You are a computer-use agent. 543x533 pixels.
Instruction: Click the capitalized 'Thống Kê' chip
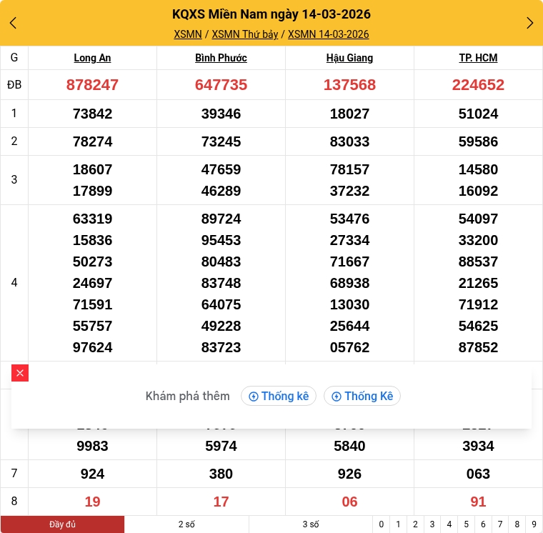click(362, 396)
